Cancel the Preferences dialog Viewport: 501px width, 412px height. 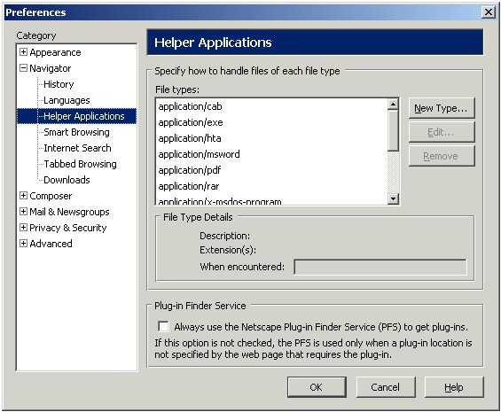(x=386, y=387)
